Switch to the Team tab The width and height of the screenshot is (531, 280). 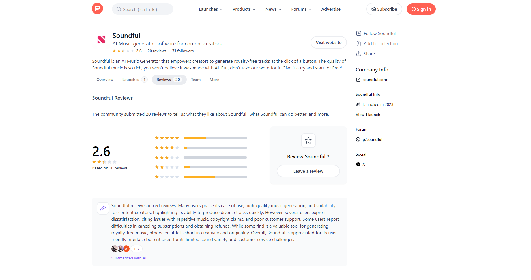(196, 80)
